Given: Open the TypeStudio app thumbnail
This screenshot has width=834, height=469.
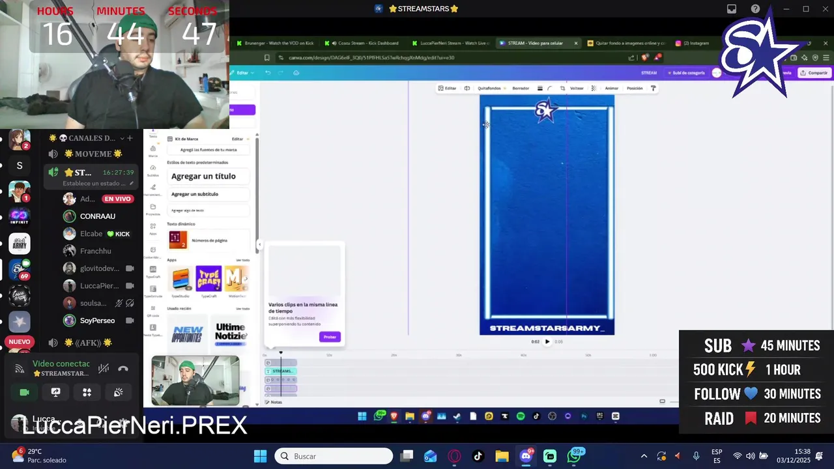Looking at the screenshot, I should pyautogui.click(x=180, y=279).
